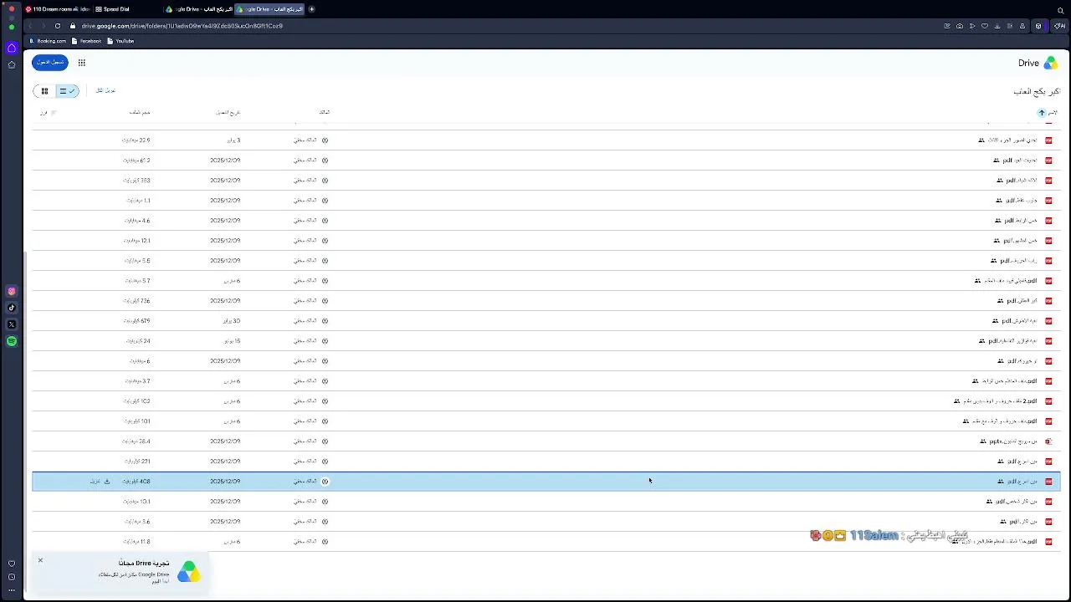Click the 'download all' link beside the view toggles
Screen dimensions: 1071x602
[106, 90]
